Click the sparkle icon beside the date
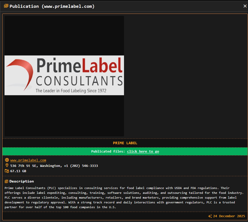Viewport: 248px width, 222px height. click(x=210, y=216)
